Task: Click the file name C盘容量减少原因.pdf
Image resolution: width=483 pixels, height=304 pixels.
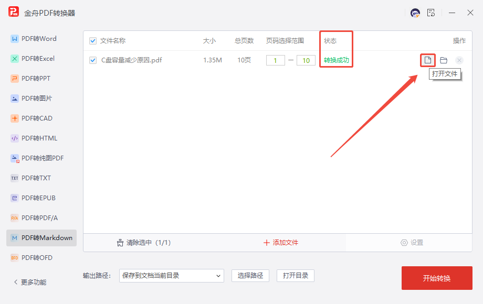Action: click(x=132, y=60)
